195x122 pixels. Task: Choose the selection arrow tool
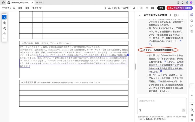tap(4, 17)
